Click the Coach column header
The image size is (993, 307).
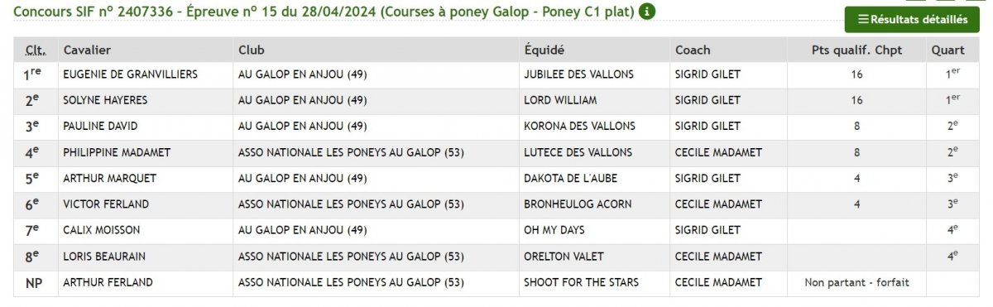point(693,50)
